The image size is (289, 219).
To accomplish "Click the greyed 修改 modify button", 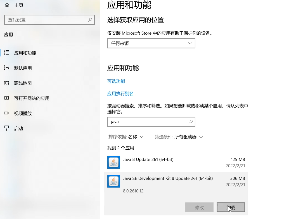I will click(199, 207).
